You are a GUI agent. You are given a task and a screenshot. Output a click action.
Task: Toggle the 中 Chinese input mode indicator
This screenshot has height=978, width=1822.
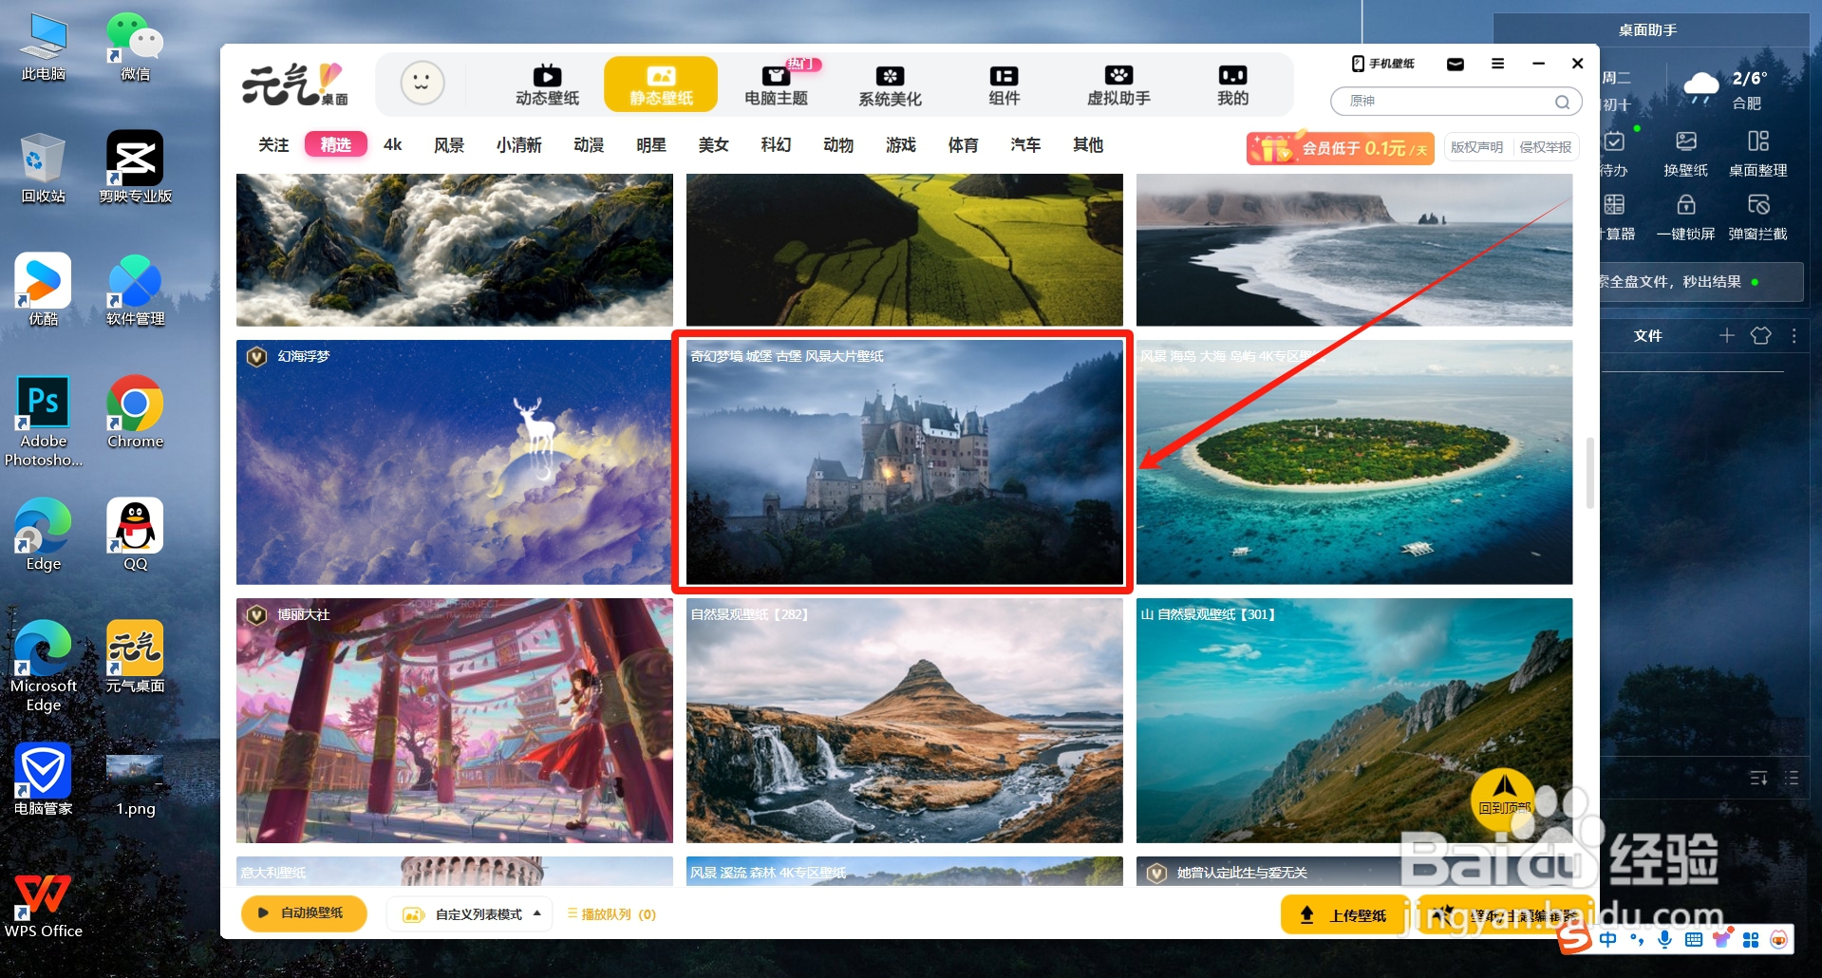[1608, 939]
